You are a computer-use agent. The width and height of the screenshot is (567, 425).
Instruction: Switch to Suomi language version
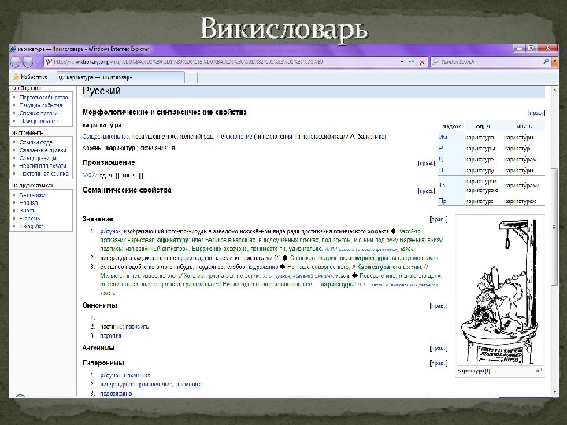click(x=28, y=211)
